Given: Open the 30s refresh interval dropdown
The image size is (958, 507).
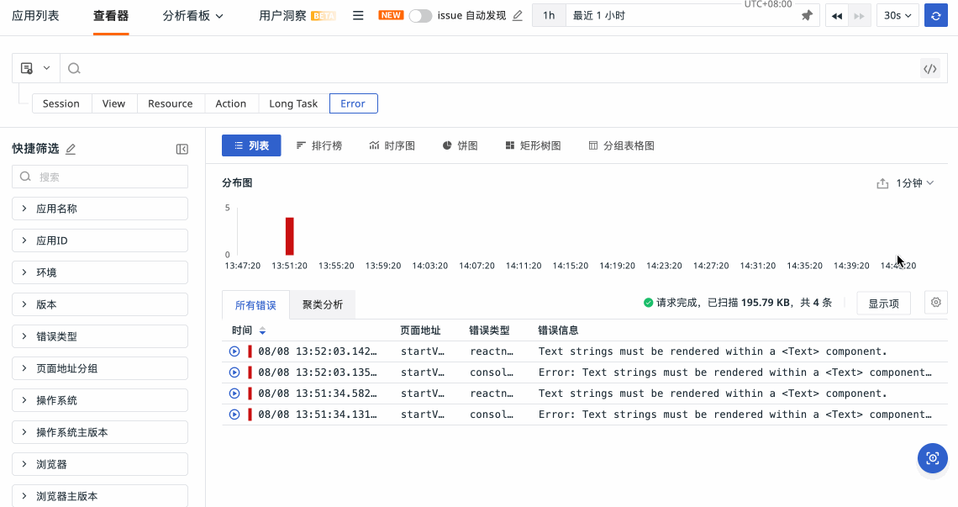Looking at the screenshot, I should 897,16.
